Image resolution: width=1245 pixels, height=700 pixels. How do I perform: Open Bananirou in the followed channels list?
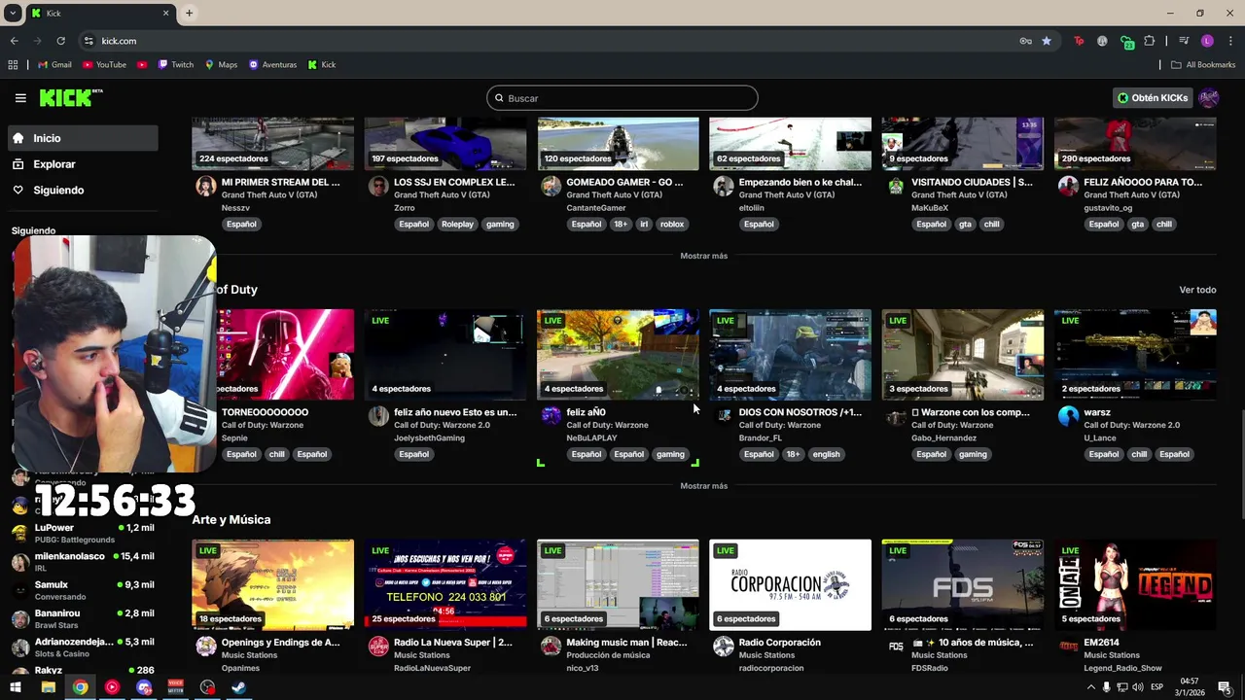coord(84,619)
